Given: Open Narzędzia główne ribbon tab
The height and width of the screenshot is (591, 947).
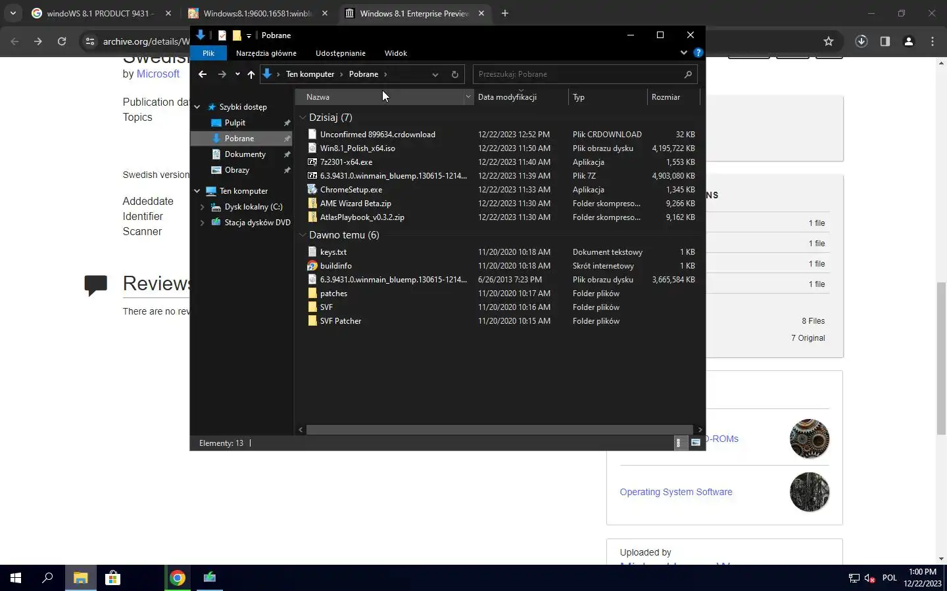Looking at the screenshot, I should coord(266,53).
